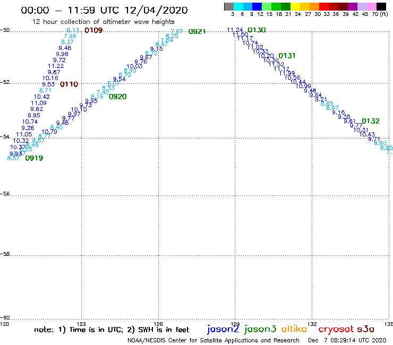Screen dimensions: 393x345
Task: Click the '70 (ft)' scale label
Action: pos(380,14)
